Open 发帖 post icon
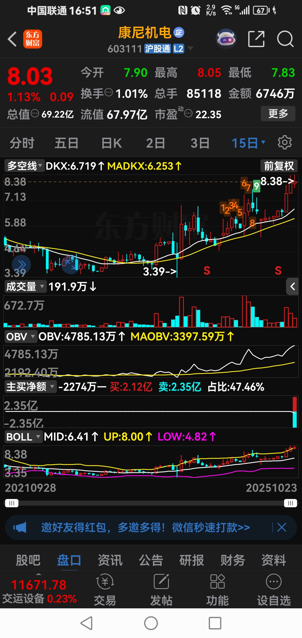This screenshot has width=302, height=638. pos(161,590)
